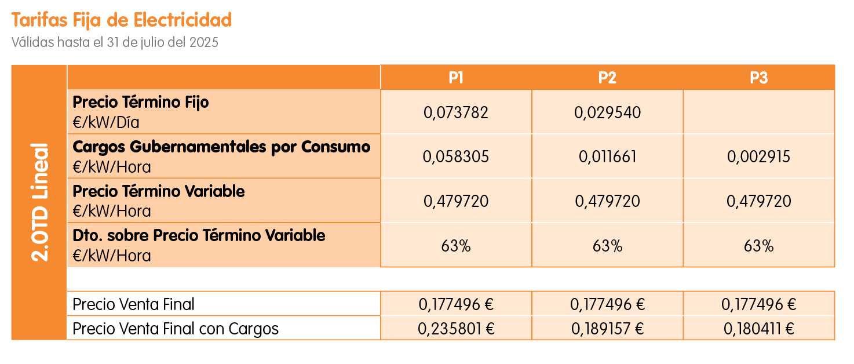Select the P1 final price with charges 0,235801 €
Screen dimensions: 854x364
pos(456,329)
